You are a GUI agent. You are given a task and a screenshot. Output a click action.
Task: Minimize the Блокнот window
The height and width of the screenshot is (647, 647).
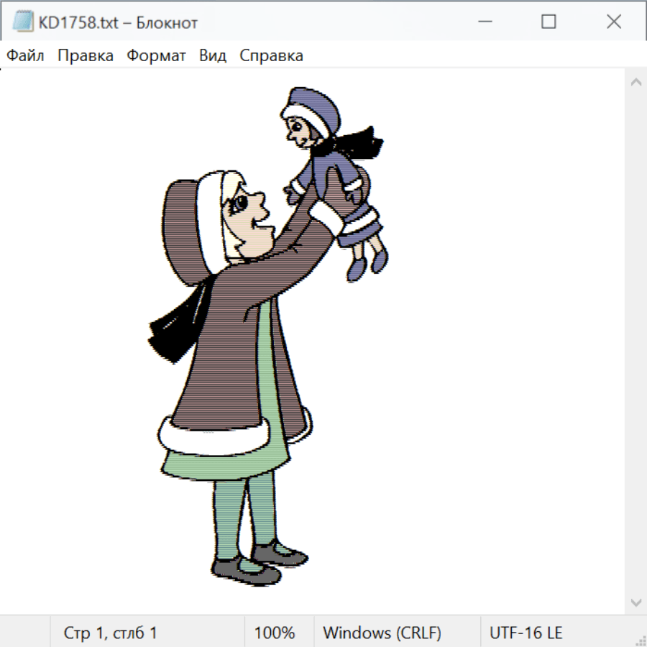pyautogui.click(x=485, y=22)
